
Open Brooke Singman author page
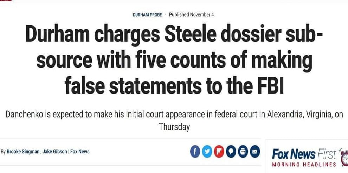coord(23,152)
